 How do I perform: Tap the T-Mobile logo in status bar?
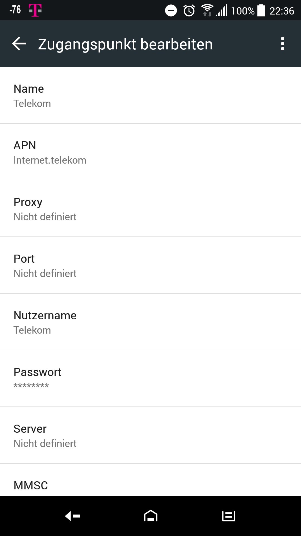pyautogui.click(x=35, y=11)
